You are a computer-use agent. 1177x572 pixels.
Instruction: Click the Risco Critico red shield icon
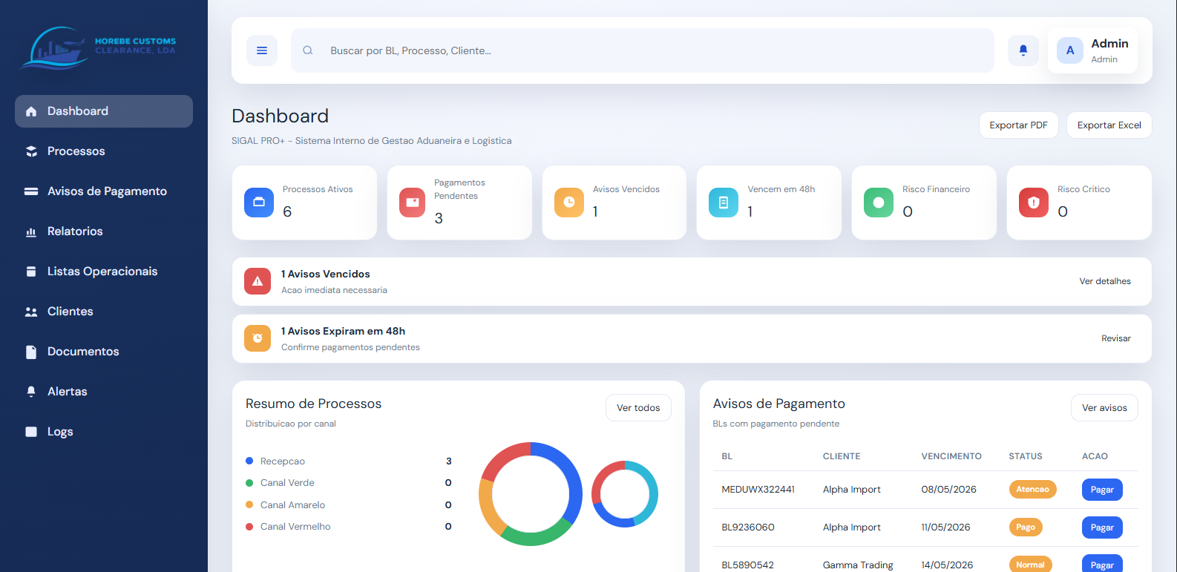(x=1034, y=203)
